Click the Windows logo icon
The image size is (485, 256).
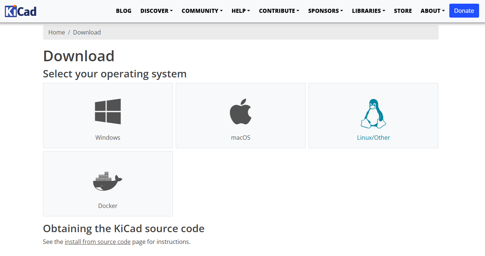pos(108,111)
